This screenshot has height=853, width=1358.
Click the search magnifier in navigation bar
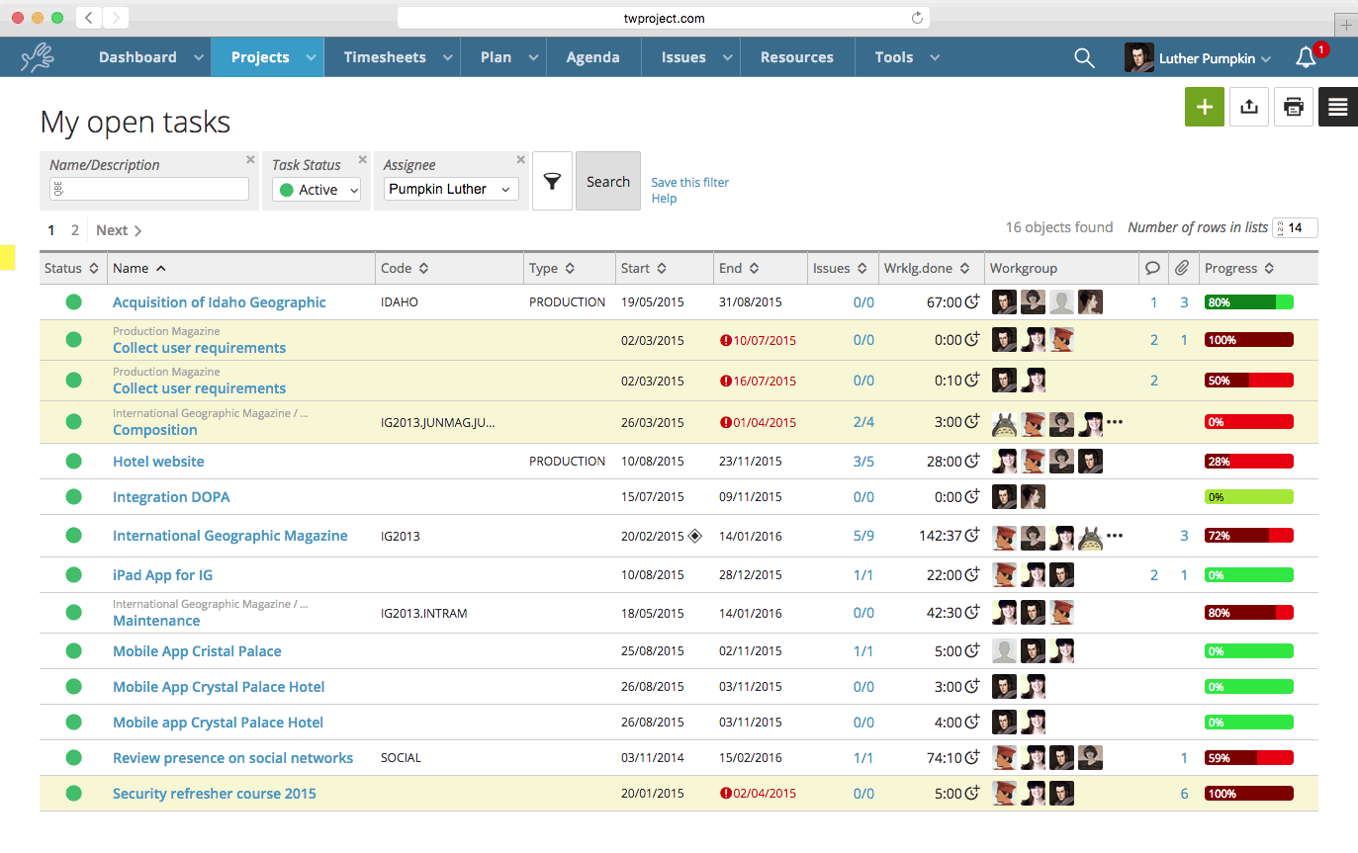pyautogui.click(x=1084, y=58)
